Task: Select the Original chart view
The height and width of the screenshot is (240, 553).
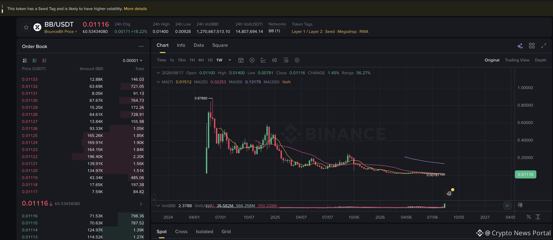Action: 492,60
